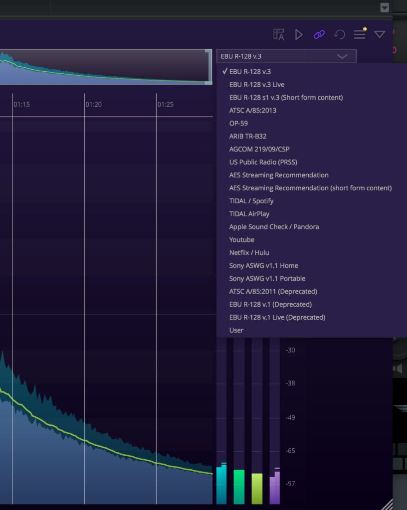
Task: Click the -30 scale label
Action: click(x=290, y=350)
